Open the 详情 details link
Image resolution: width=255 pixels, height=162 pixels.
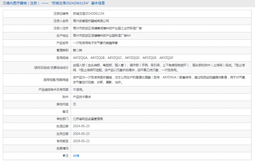click(76, 156)
